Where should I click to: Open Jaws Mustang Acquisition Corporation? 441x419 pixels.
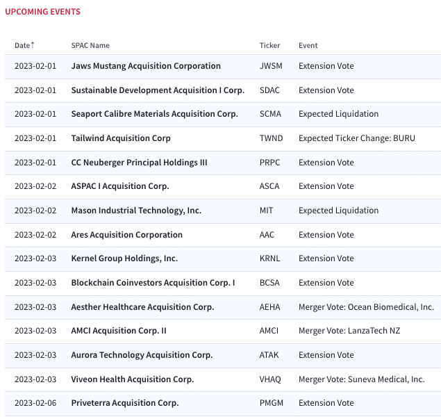pyautogui.click(x=146, y=66)
